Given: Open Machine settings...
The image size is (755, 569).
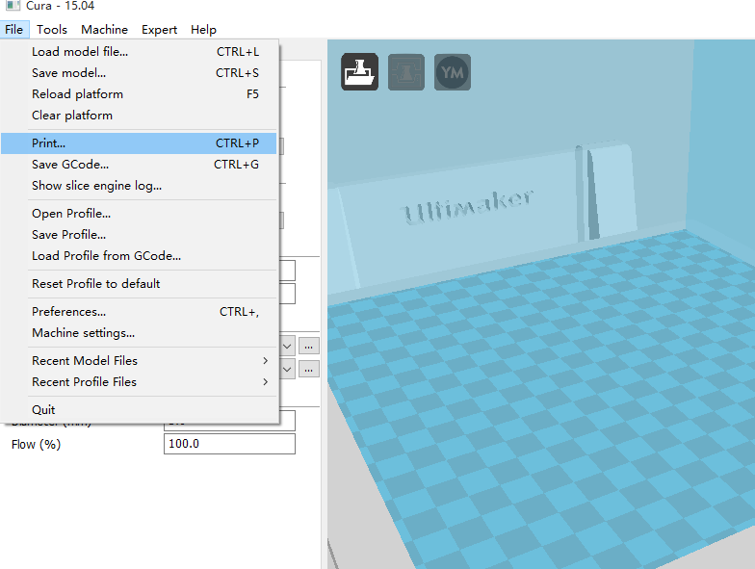Looking at the screenshot, I should tap(139, 333).
